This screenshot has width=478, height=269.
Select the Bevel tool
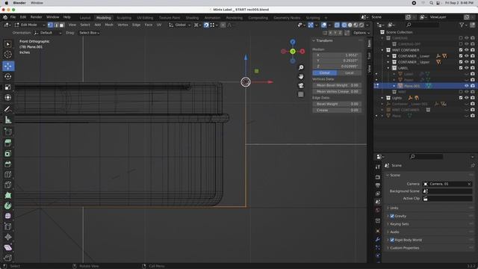[x=8, y=164]
